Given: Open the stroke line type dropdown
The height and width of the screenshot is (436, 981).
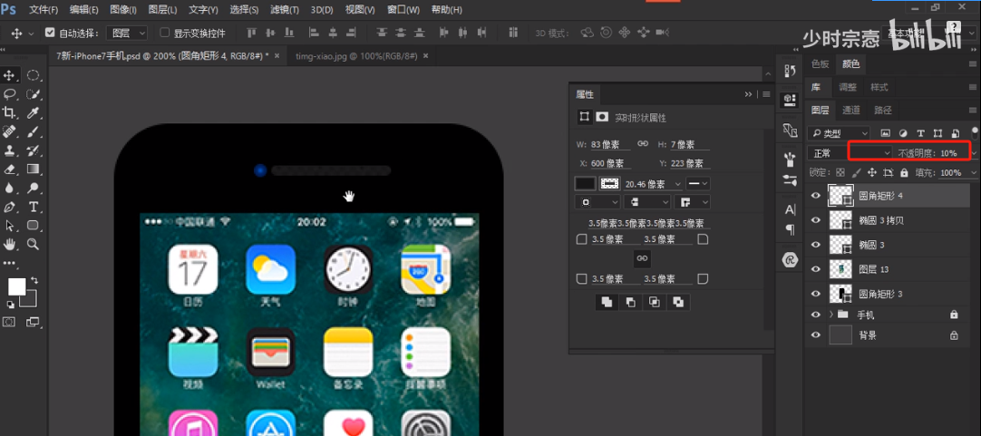Looking at the screenshot, I should click(698, 184).
